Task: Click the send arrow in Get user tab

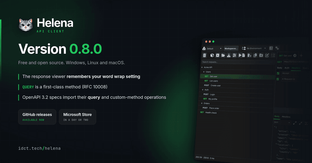Action: point(295,56)
